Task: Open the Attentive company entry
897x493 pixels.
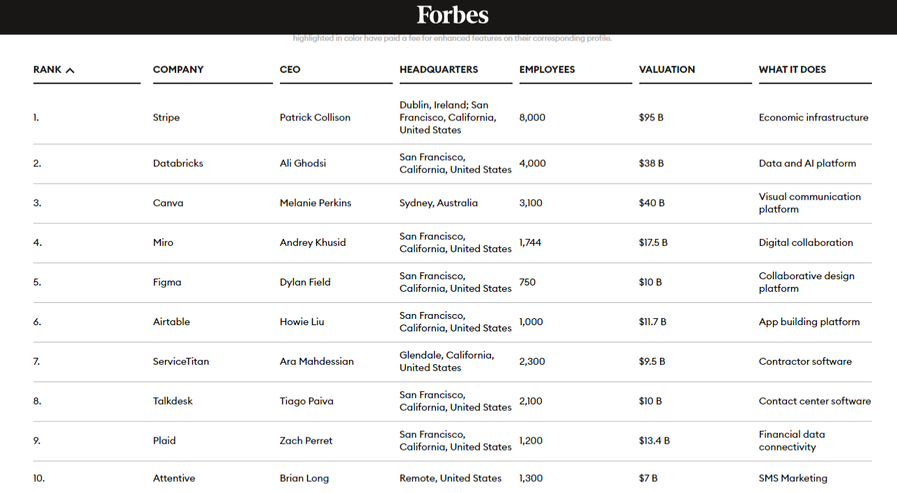Action: pyautogui.click(x=174, y=478)
